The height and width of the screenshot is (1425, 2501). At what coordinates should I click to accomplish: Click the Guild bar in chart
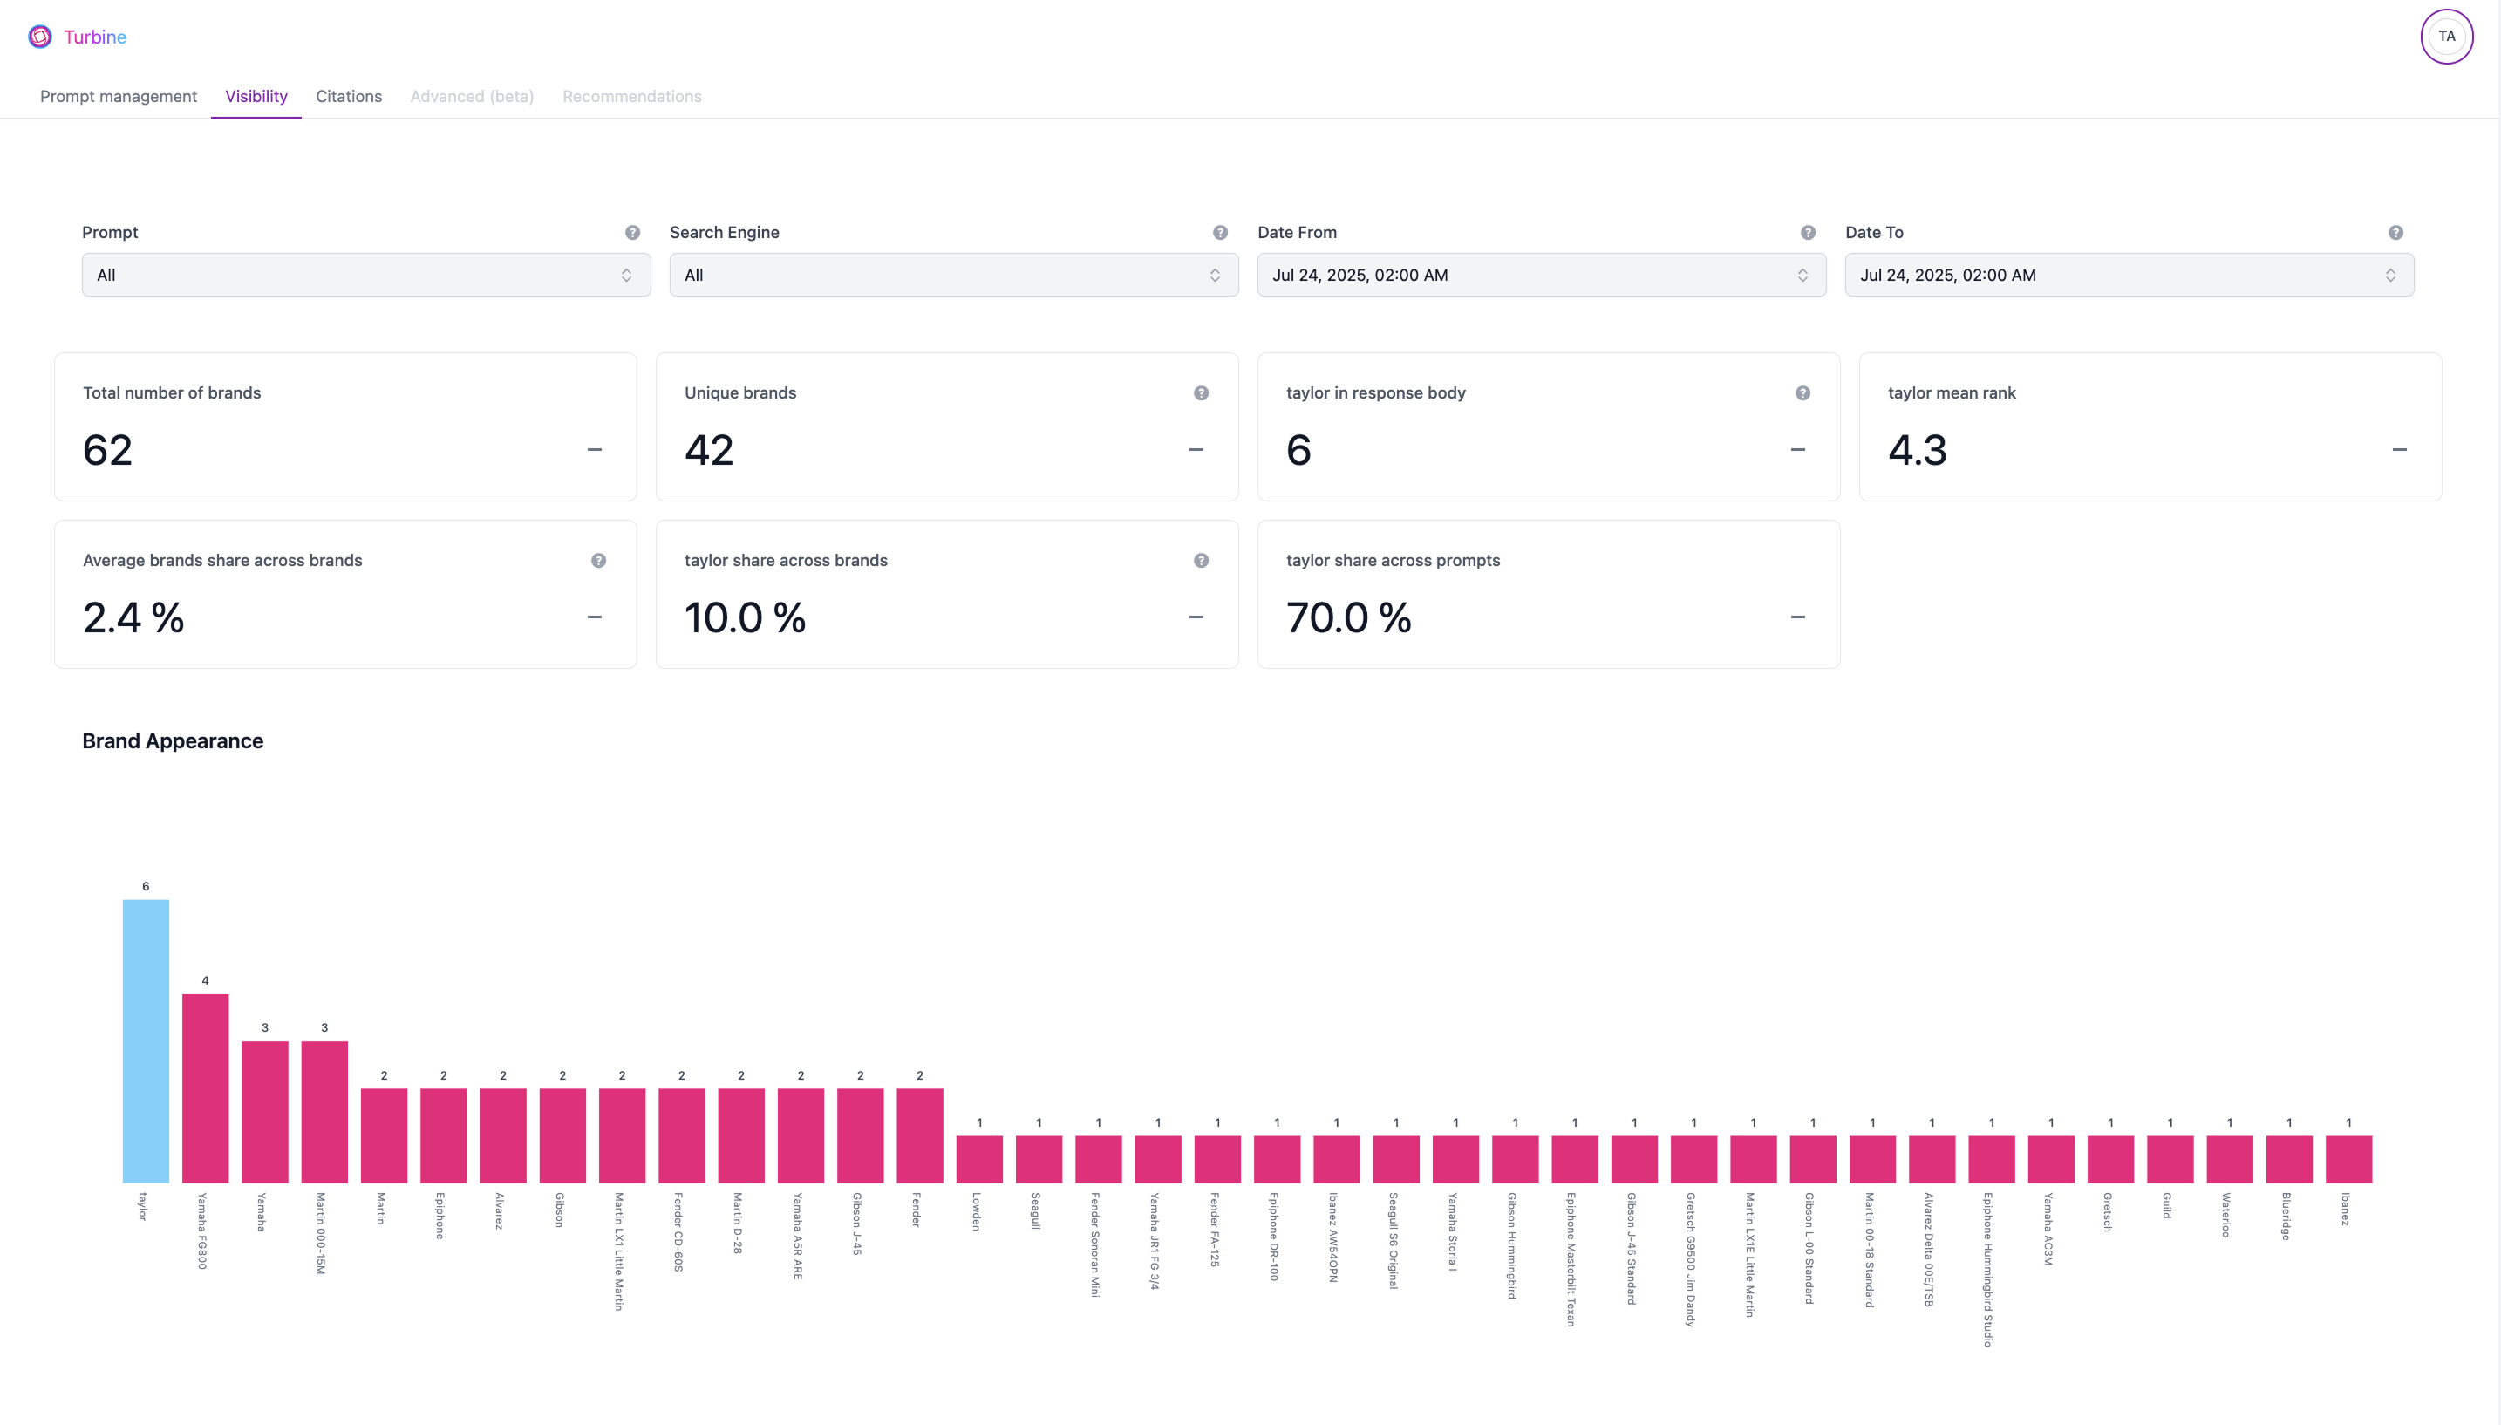pos(2170,1159)
